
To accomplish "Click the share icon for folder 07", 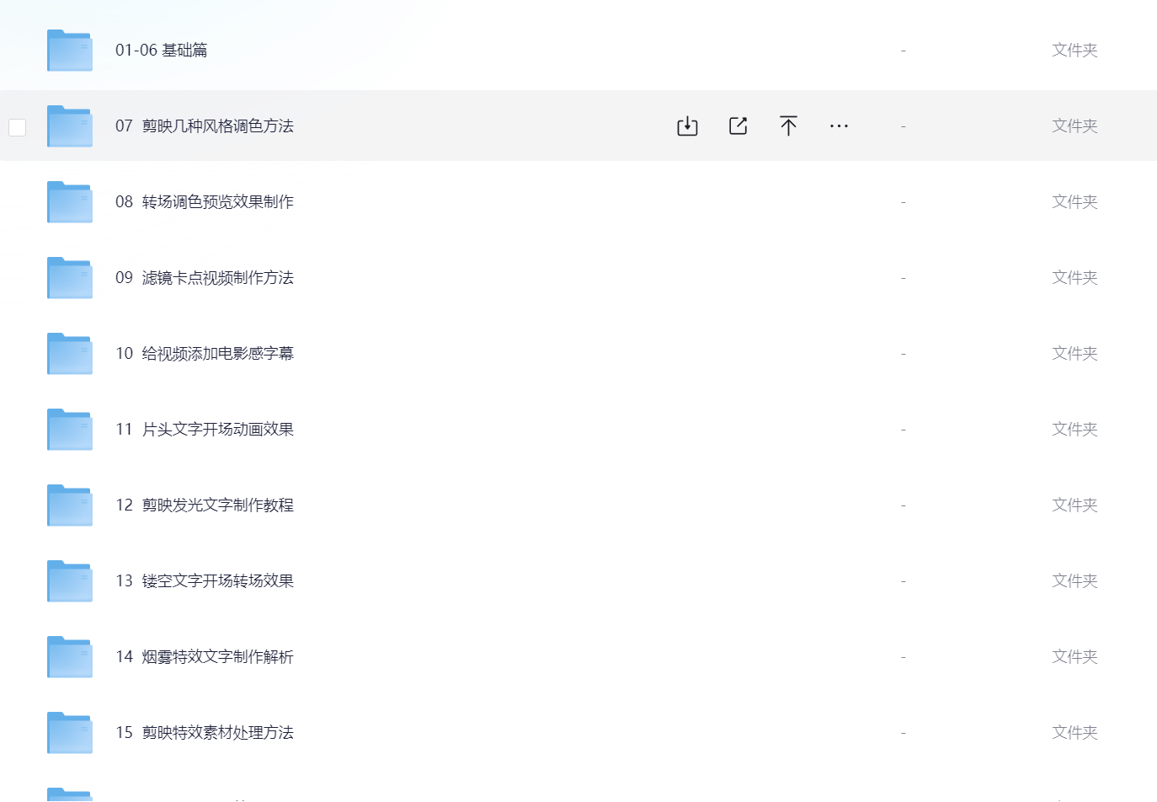I will point(738,126).
